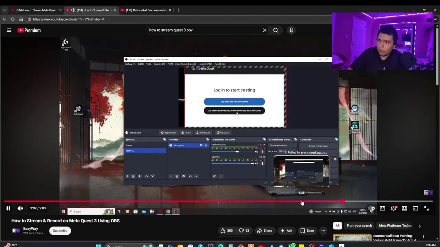
Task: Open the SideQuest desktop icon in video
Action: point(78,110)
